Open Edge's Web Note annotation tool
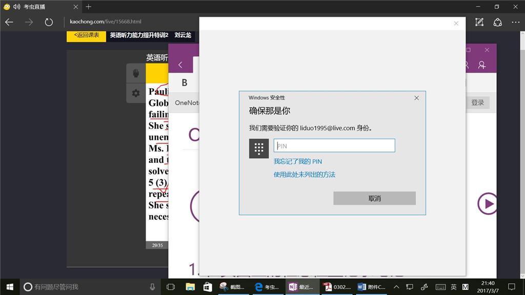 coord(479,23)
